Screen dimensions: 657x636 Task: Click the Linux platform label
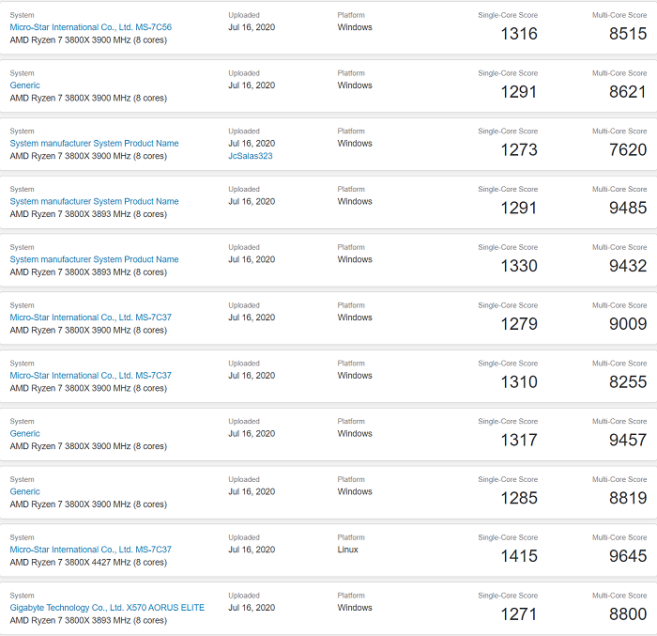(x=348, y=550)
